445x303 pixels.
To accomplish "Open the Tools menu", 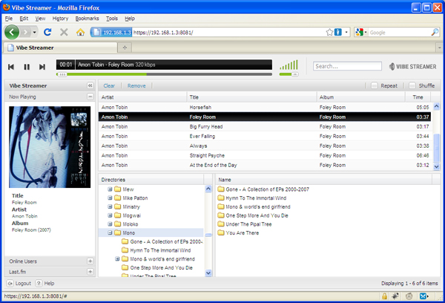I will [x=112, y=19].
